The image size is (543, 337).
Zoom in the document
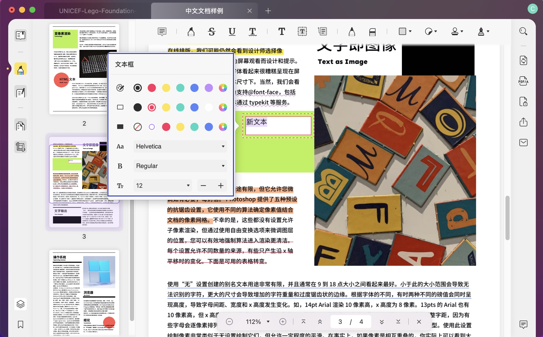283,322
